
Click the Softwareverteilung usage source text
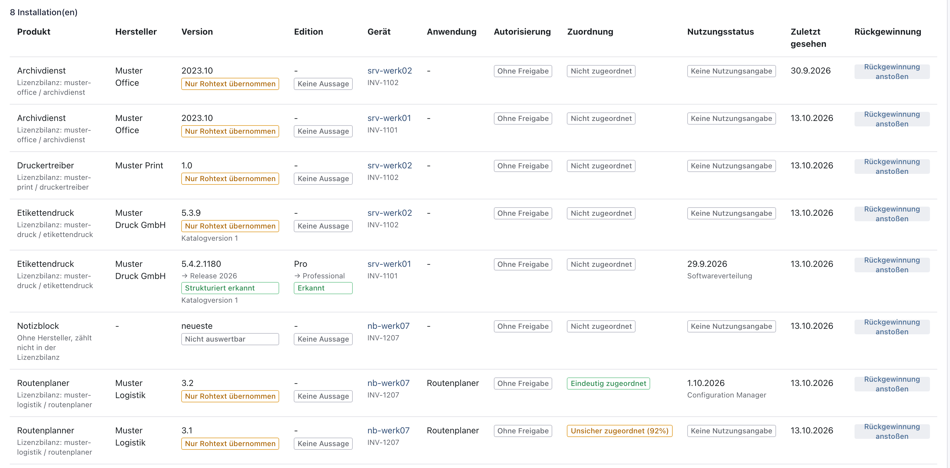[x=719, y=276]
